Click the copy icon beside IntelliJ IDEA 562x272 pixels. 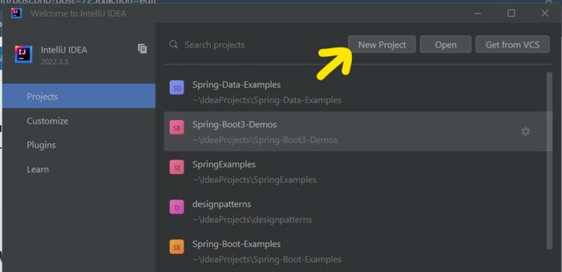tap(142, 49)
